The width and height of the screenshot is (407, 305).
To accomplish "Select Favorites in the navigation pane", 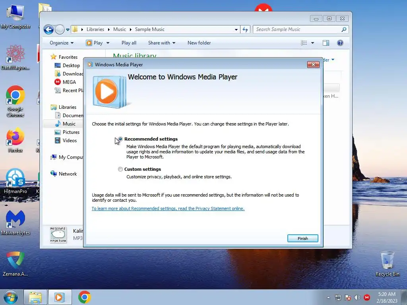I will point(64,57).
